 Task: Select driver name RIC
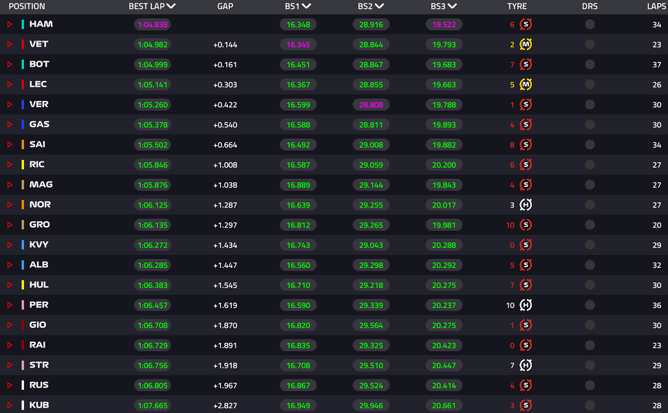[x=36, y=165]
